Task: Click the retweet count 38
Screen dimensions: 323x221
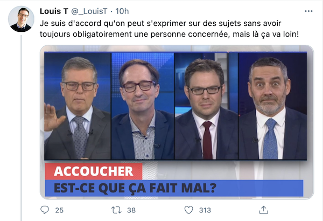Action: (x=131, y=210)
